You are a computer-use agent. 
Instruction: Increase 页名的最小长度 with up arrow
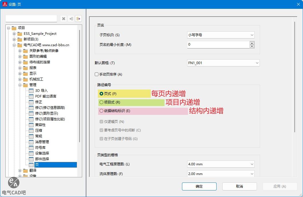click(x=252, y=43)
